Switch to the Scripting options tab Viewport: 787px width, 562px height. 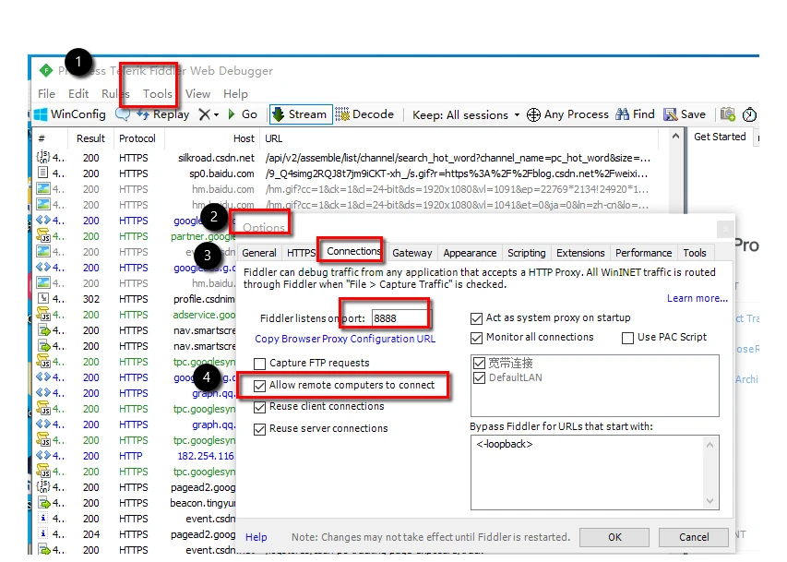526,253
